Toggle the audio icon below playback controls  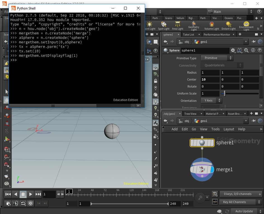pos(16,203)
